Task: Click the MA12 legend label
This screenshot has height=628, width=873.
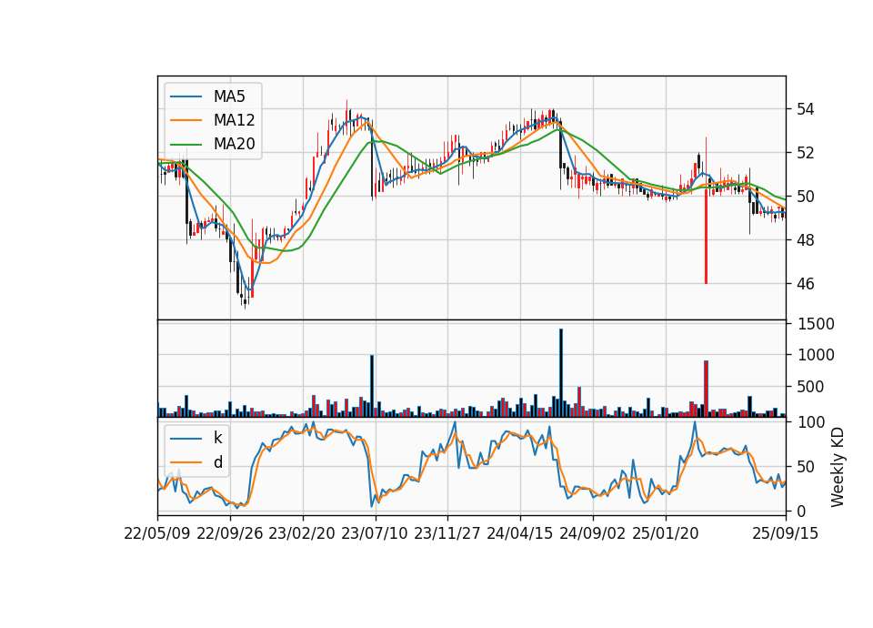Action: (234, 120)
